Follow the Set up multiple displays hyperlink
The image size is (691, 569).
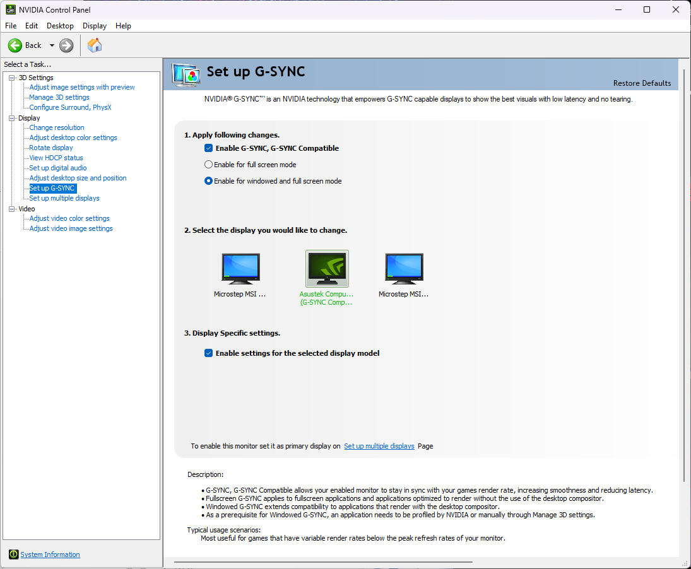379,446
